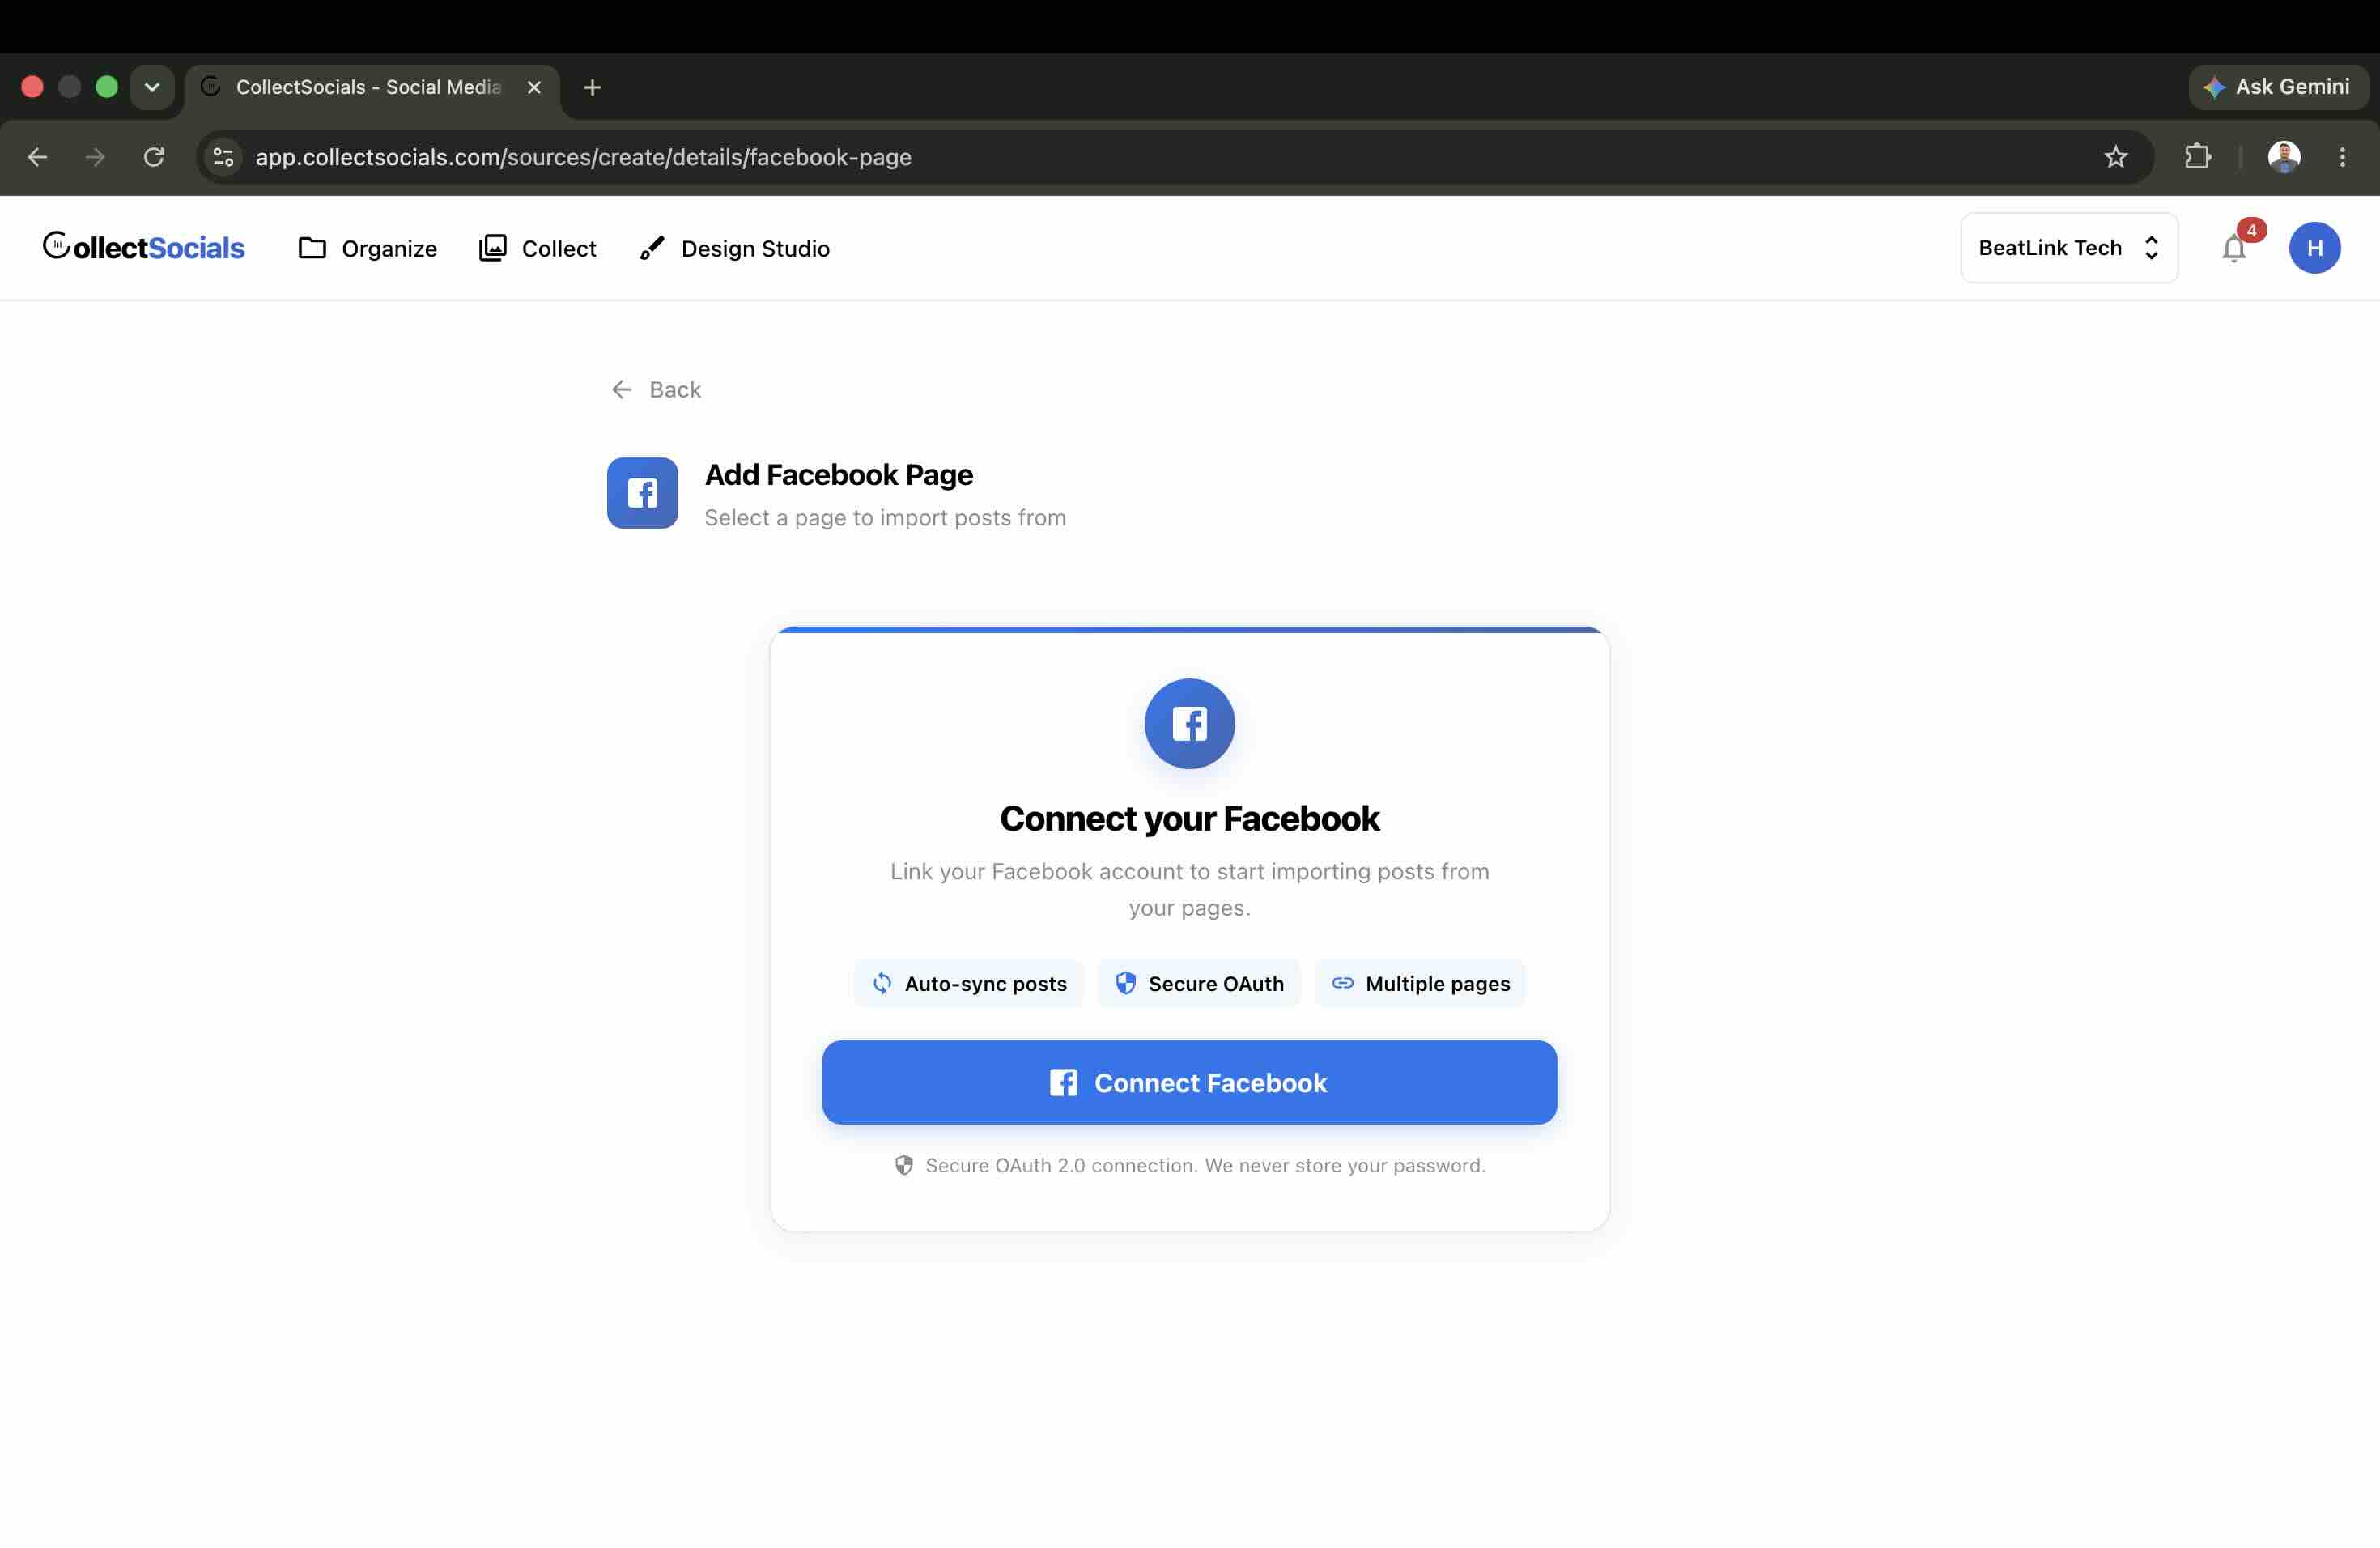Open the Collect menu
Image resolution: width=2380 pixels, height=1548 pixels.
[x=537, y=248]
